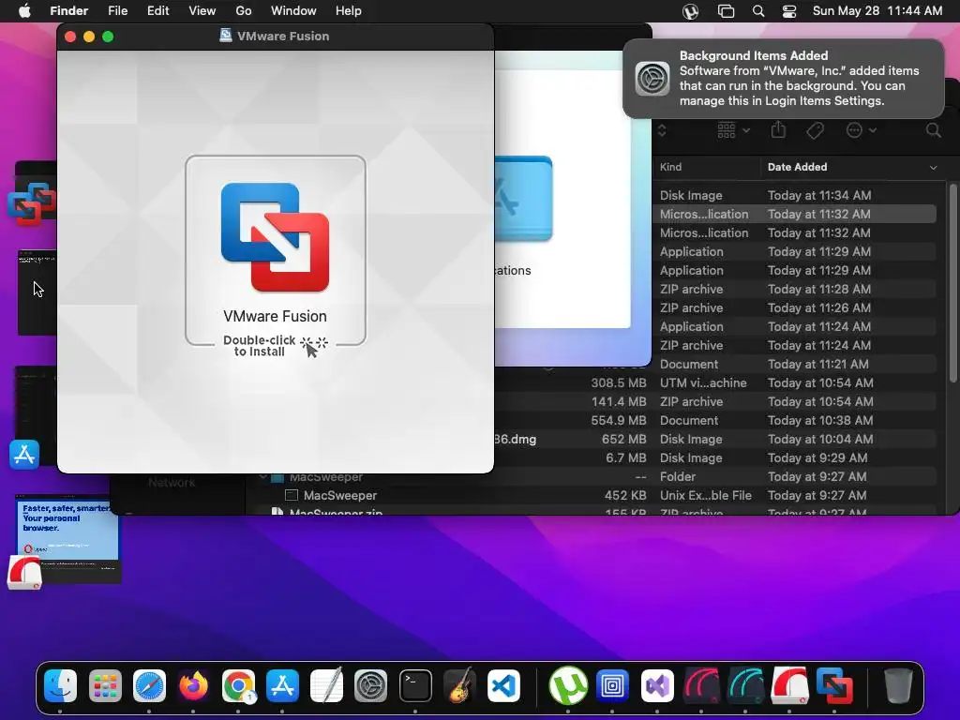Screen dimensions: 960x720
Task: Select the Terminal window Stage Manager thumbnail
Action: pyautogui.click(x=37, y=292)
